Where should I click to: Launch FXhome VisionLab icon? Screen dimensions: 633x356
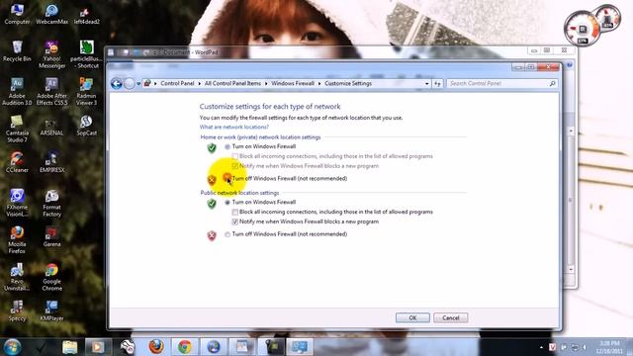17,203
